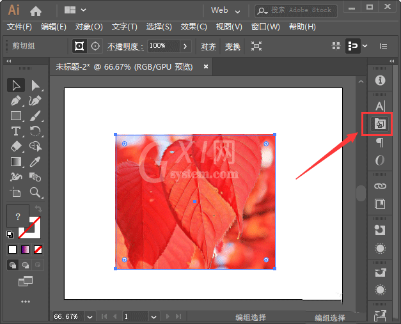Expand align-to options dropdown arrow
The width and height of the screenshot is (401, 324).
tap(365, 46)
